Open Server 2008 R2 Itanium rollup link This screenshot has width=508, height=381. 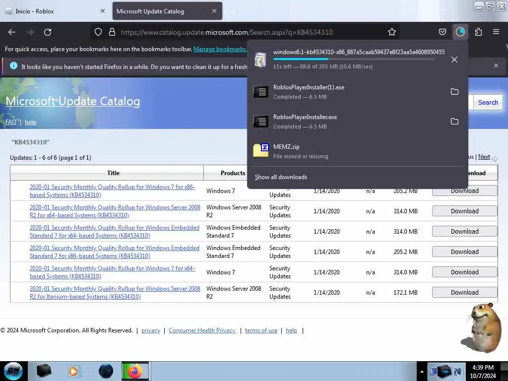click(x=115, y=293)
